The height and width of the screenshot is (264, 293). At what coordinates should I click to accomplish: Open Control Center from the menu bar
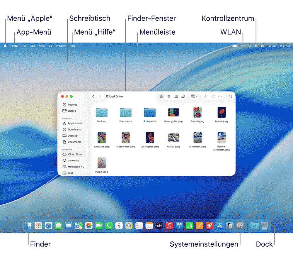(256, 46)
